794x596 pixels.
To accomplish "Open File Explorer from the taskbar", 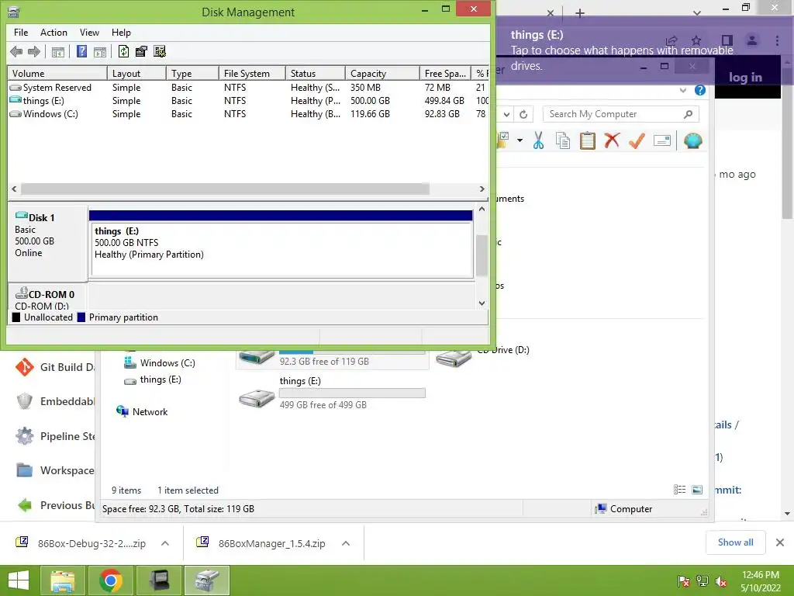I will pos(63,580).
